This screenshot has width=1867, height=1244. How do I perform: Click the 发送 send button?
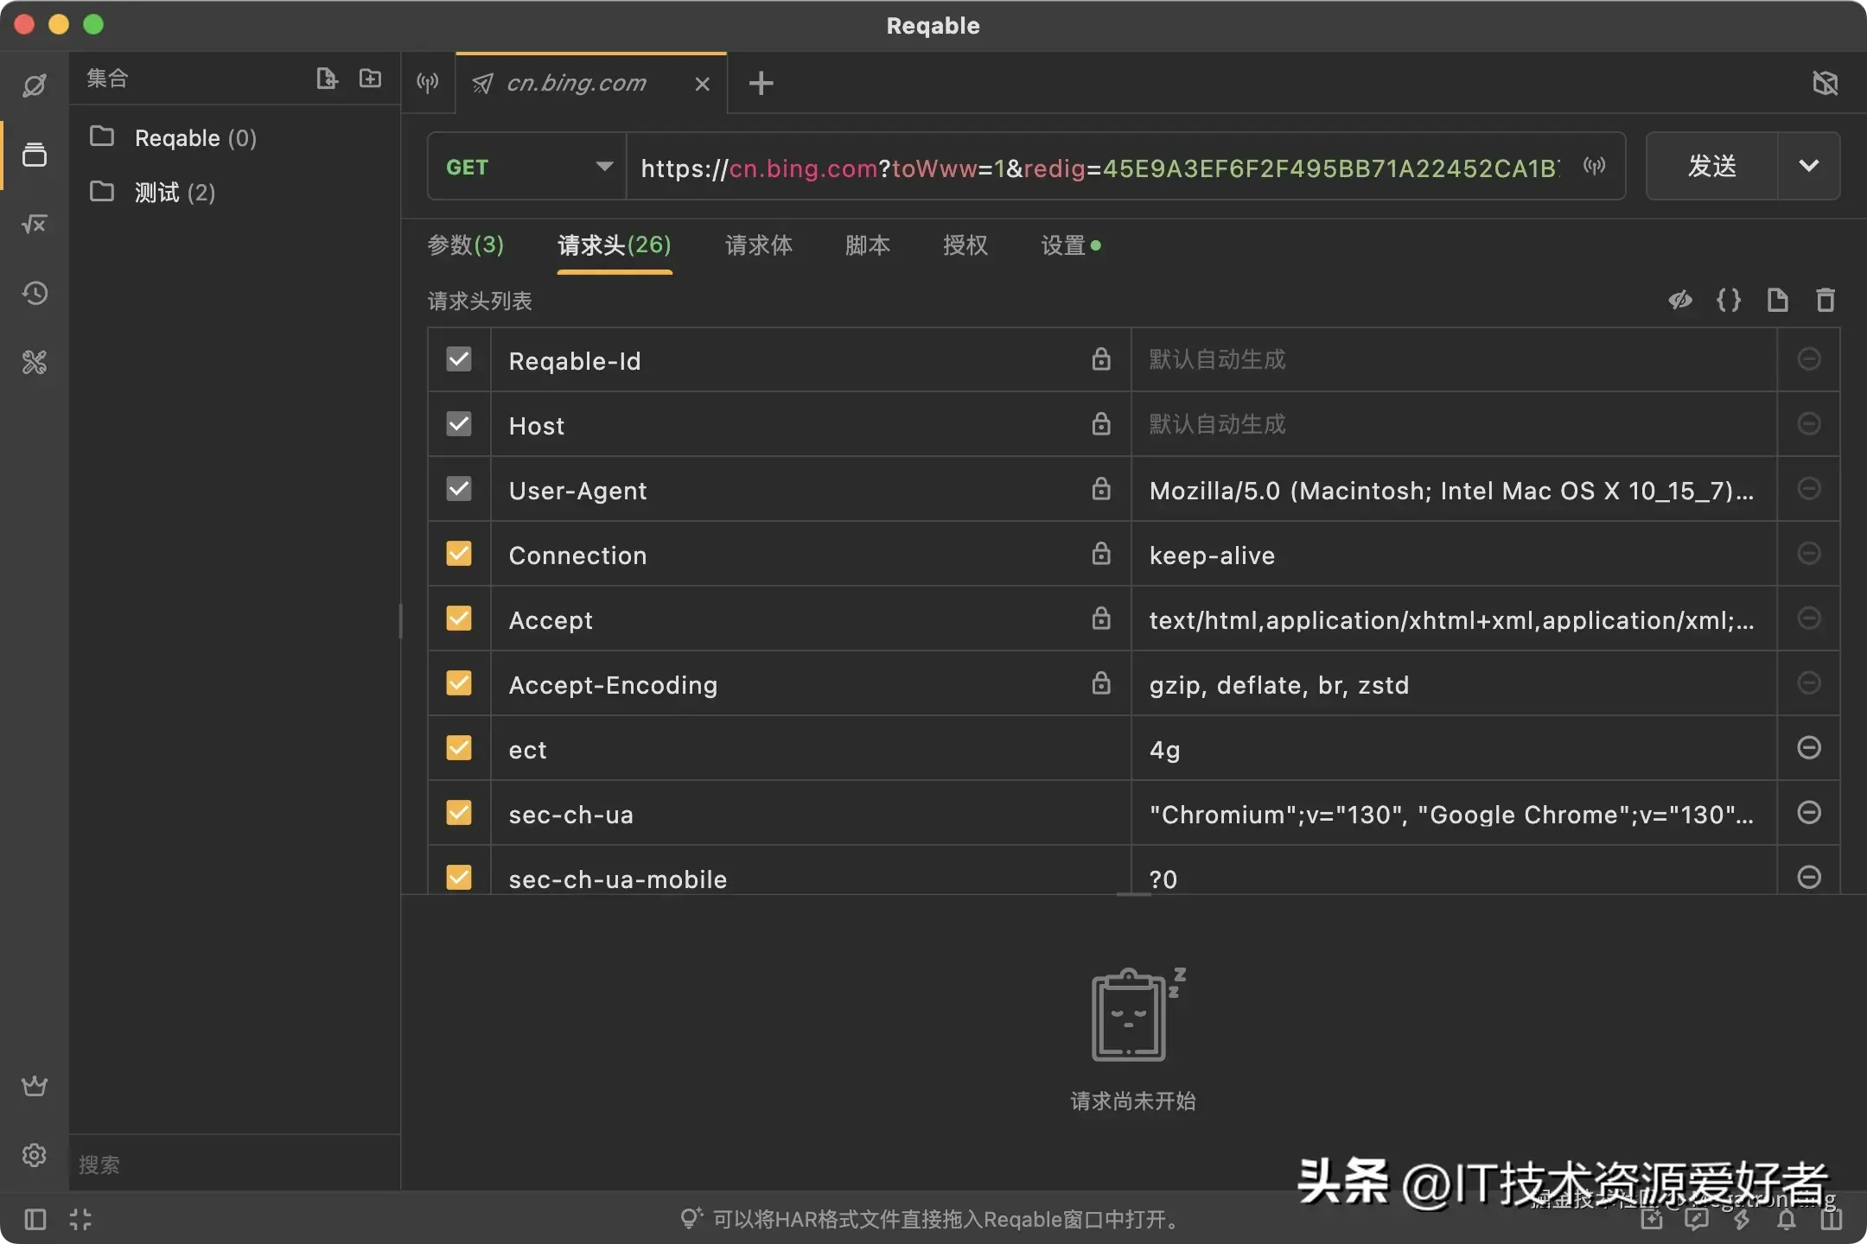coord(1711,166)
